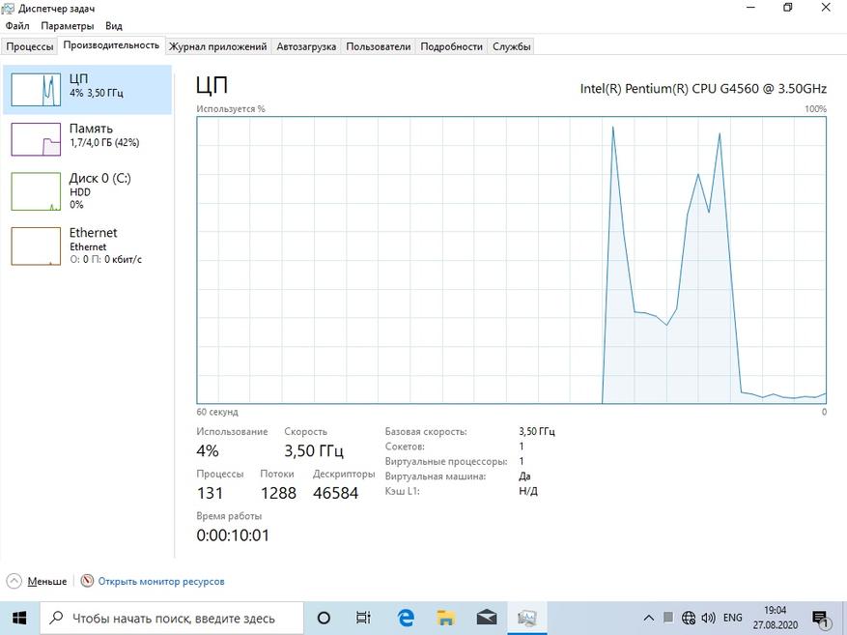Click the Используется % graph label
This screenshot has height=635, width=847.
(231, 108)
